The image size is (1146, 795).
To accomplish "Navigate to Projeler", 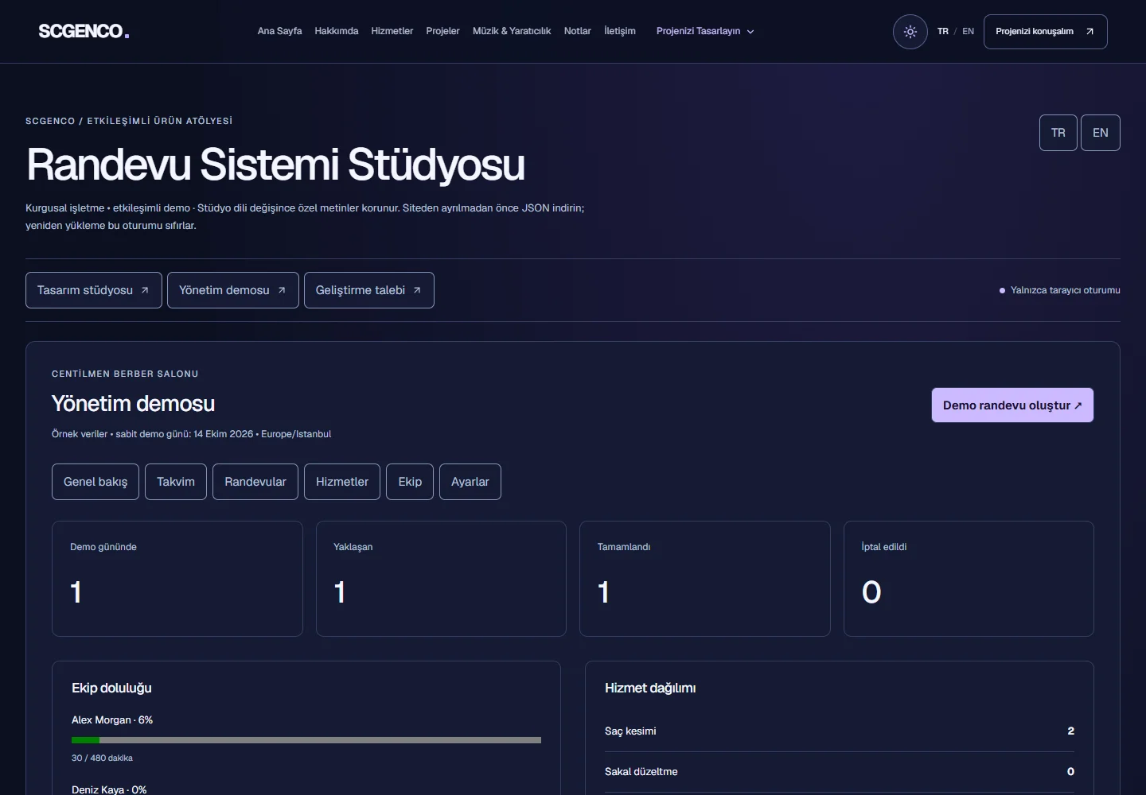I will point(442,31).
